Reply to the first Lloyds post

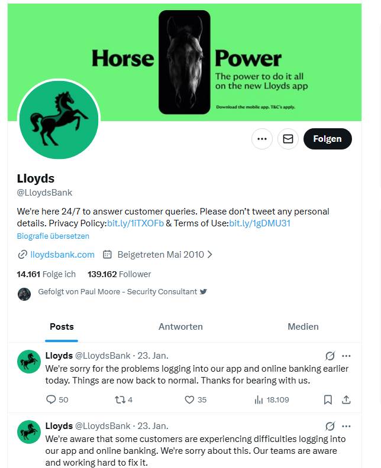pos(51,400)
